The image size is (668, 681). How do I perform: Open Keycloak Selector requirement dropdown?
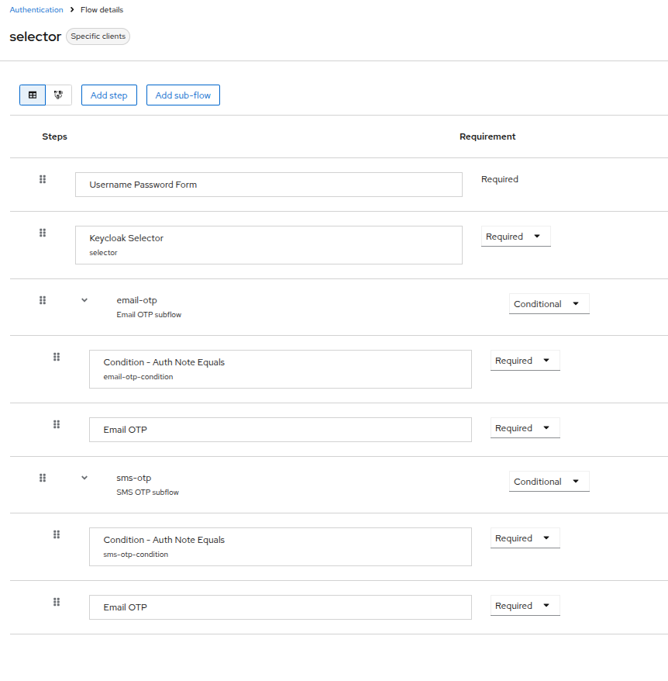[515, 237]
